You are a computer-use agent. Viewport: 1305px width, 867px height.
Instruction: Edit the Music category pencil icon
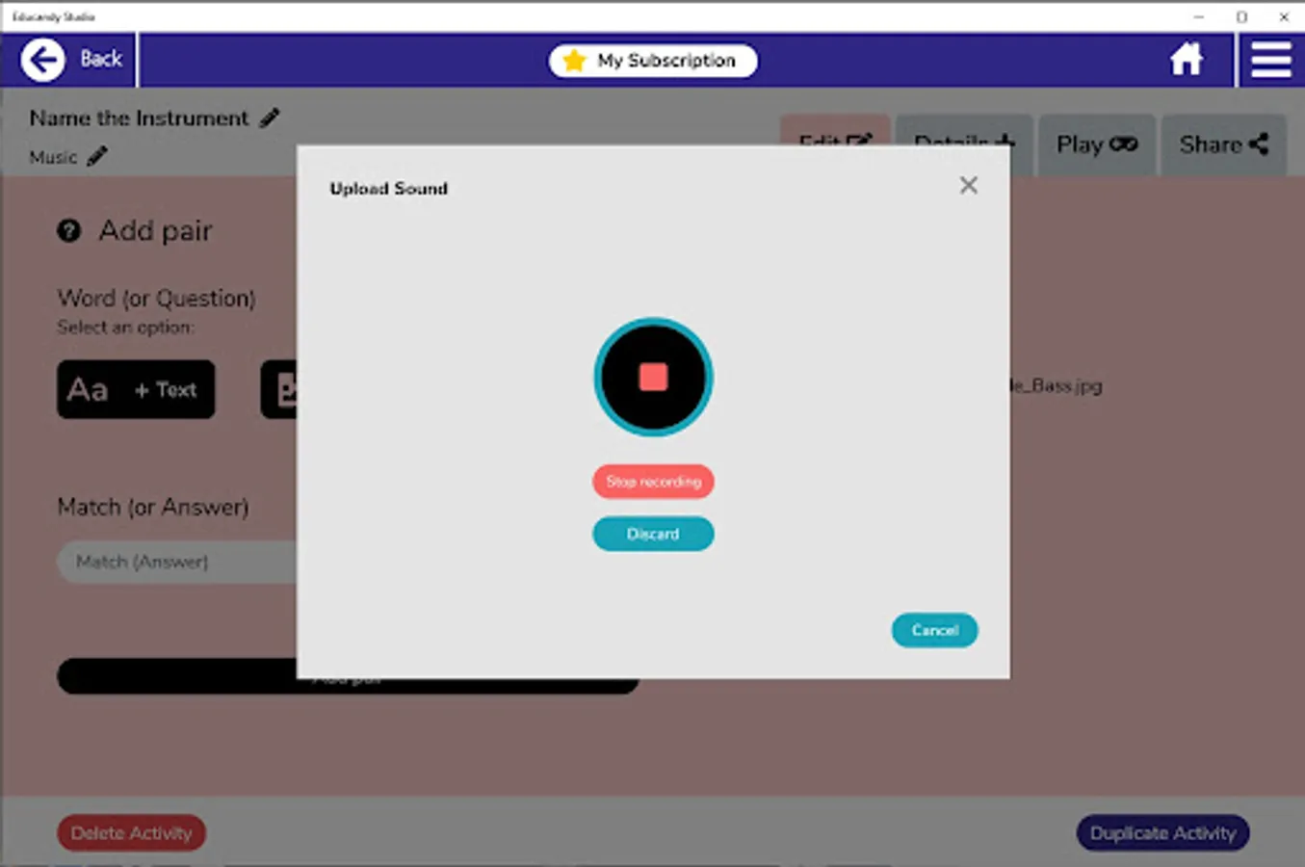click(x=97, y=156)
